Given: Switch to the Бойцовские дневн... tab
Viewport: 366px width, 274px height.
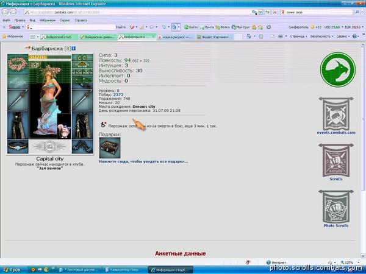Looking at the screenshot, I should coord(98,37).
